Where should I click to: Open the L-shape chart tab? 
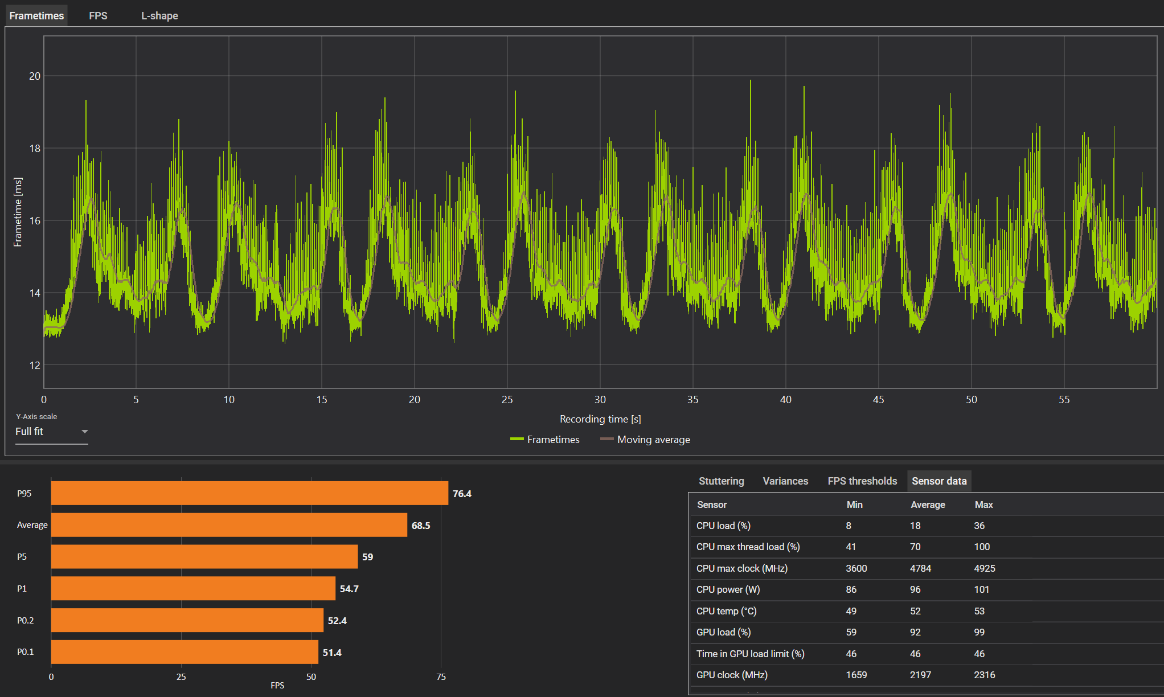point(159,16)
